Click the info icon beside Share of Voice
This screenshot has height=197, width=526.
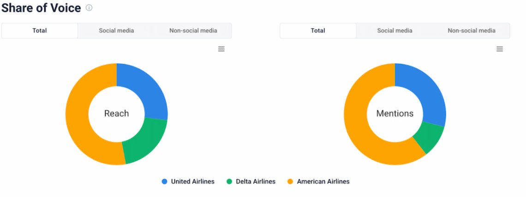click(x=90, y=8)
